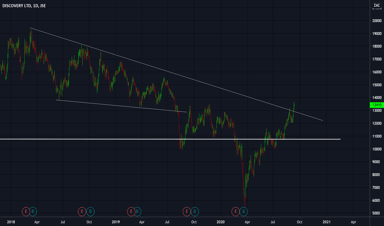This screenshot has width=384, height=226.
Task: Open the D dividend marker before October 2018
Action: [x=90, y=212]
